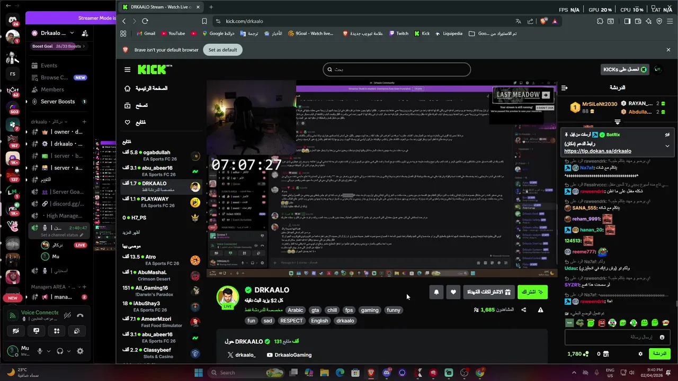The height and width of the screenshot is (381, 678).
Task: Open Brave Leo AI icon
Action: pos(648,21)
